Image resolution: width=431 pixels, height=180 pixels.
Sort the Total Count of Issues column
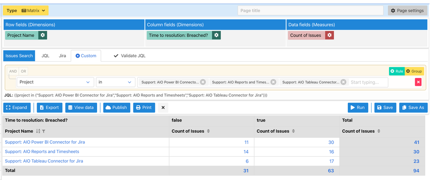(379, 131)
